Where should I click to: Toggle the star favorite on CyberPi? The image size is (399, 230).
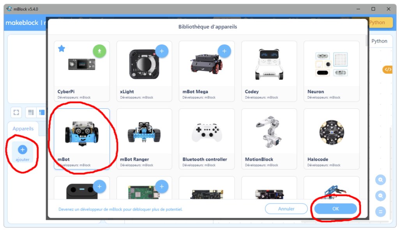pos(62,49)
